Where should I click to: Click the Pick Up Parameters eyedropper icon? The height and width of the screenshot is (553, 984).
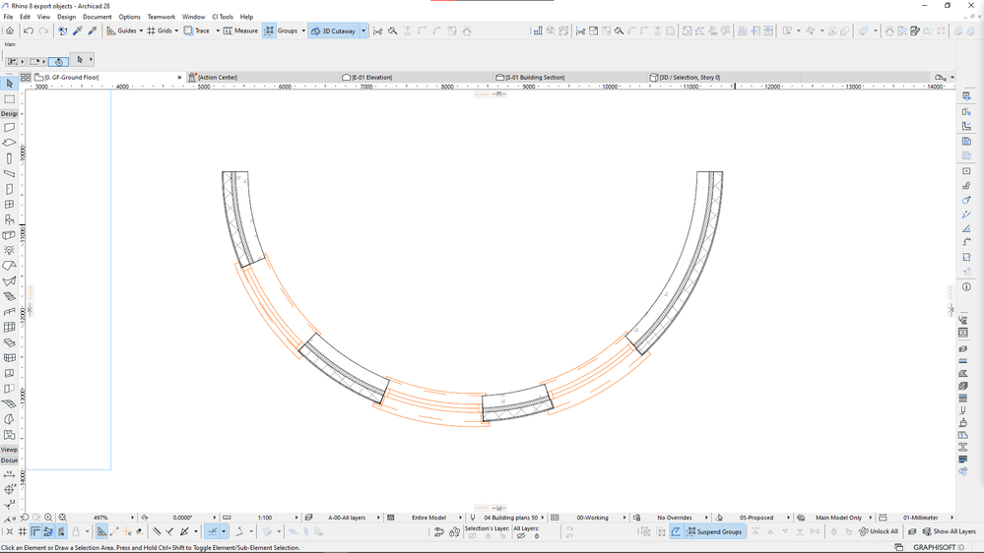click(78, 31)
